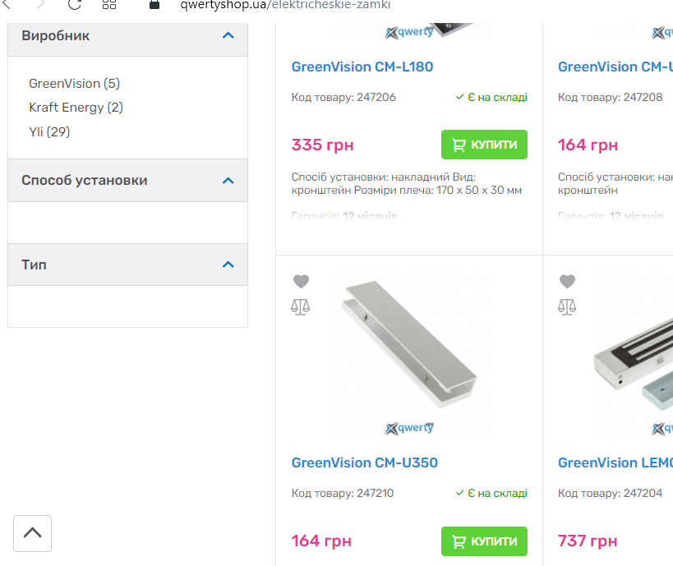This screenshot has height=566, width=673.
Task: Buy GreenVision CM-L180 for 335 грн
Action: [x=484, y=145]
